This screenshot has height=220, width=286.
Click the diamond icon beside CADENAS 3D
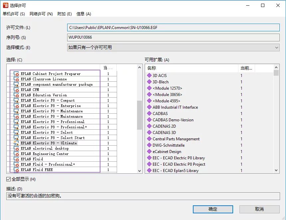(149, 133)
